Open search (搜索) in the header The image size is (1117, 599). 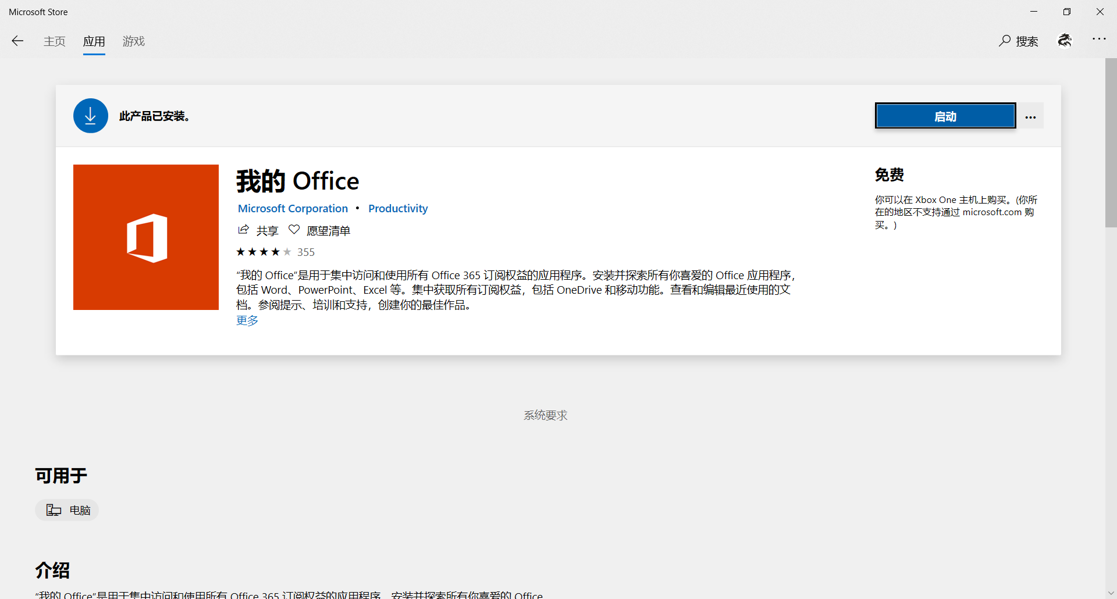tap(1019, 41)
